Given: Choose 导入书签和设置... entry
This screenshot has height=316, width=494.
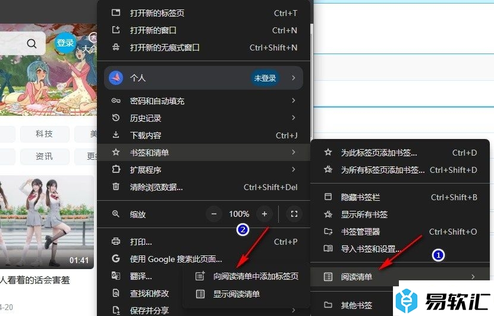Looking at the screenshot, I should pyautogui.click(x=400, y=249).
